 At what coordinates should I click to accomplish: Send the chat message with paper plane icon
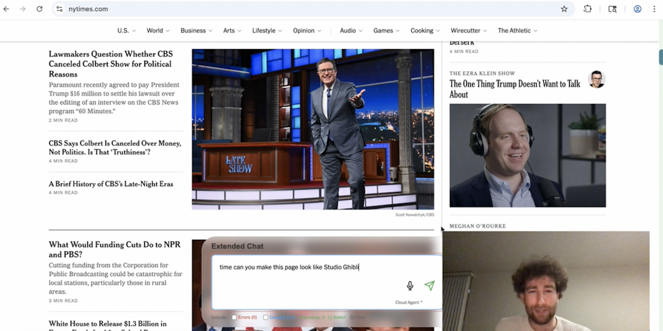tap(429, 286)
